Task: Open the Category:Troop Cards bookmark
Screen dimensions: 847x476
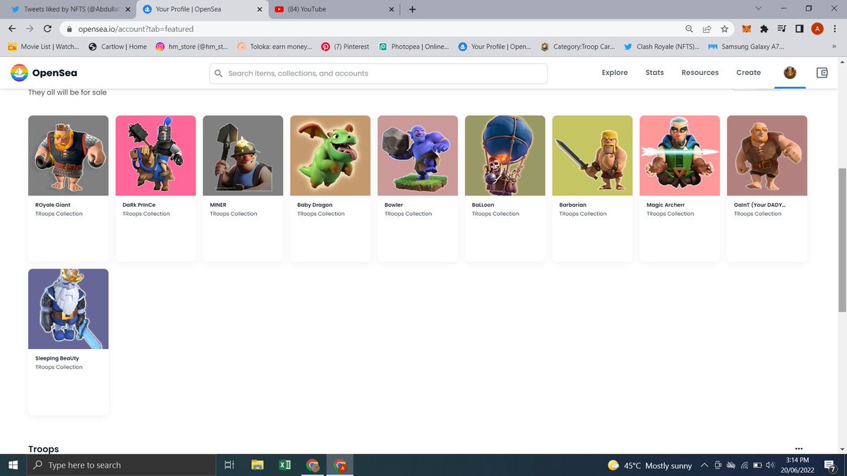Action: pyautogui.click(x=577, y=47)
